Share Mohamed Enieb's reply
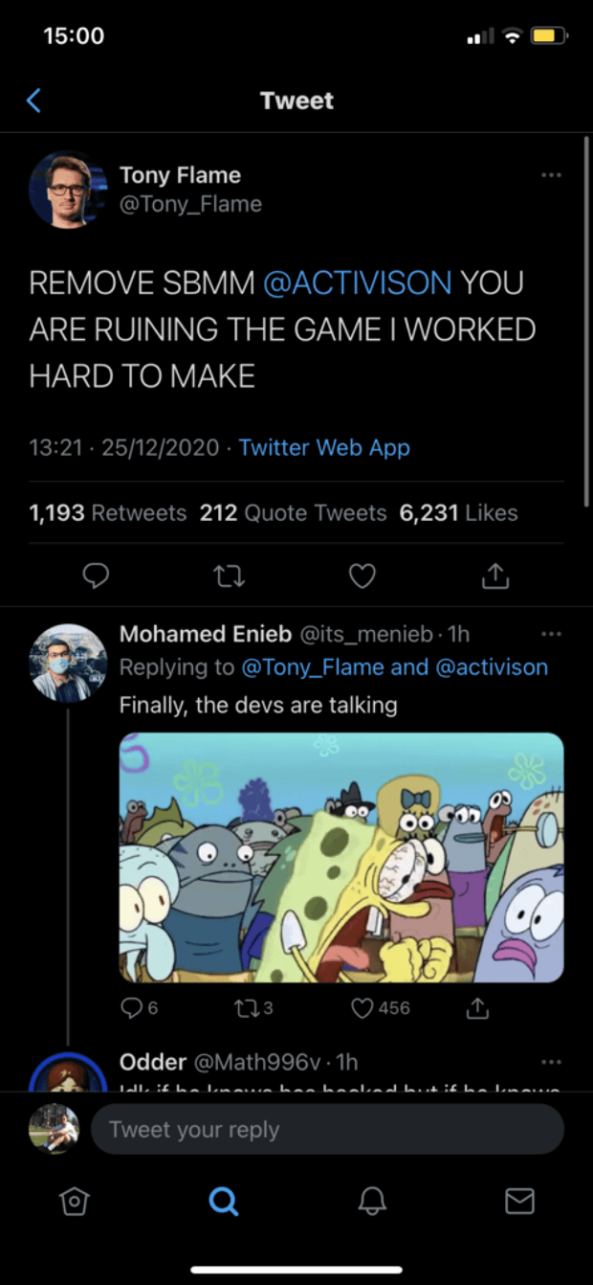Image resolution: width=593 pixels, height=1285 pixels. (476, 1008)
